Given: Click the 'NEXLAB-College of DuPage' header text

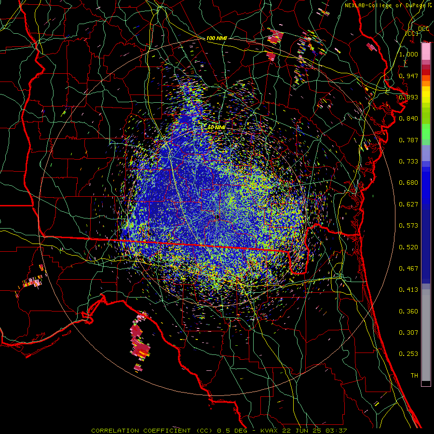Looking at the screenshot, I should 386,5.
